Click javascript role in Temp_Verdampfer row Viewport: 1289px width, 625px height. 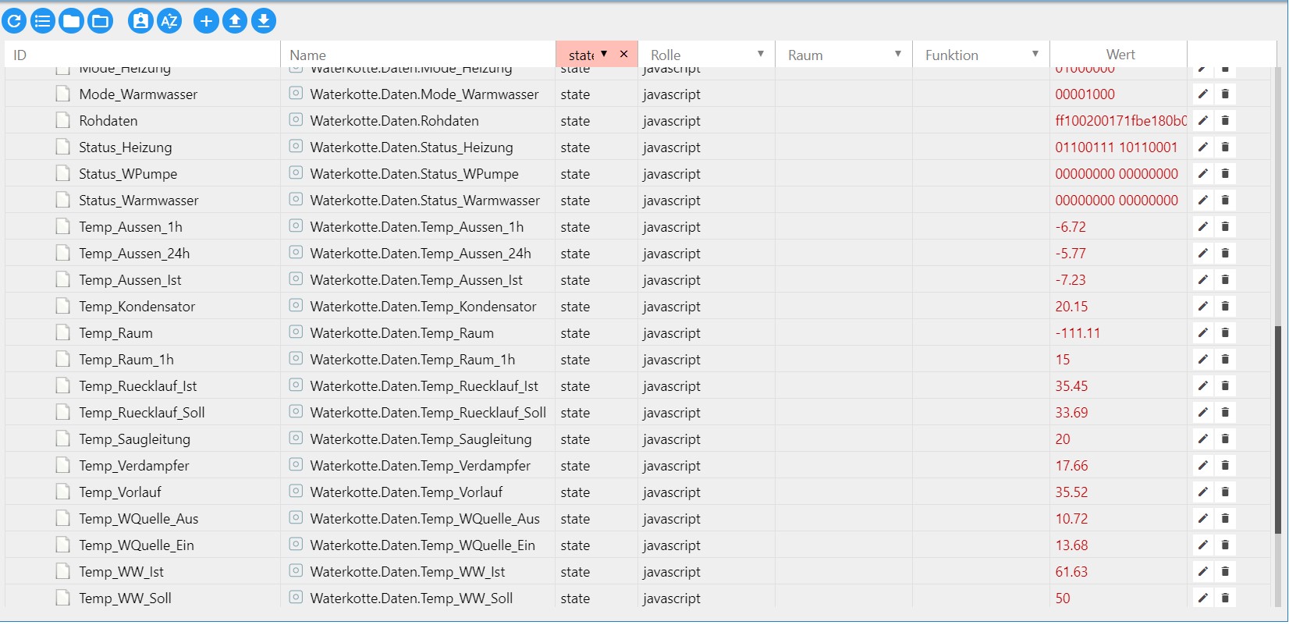pos(672,466)
